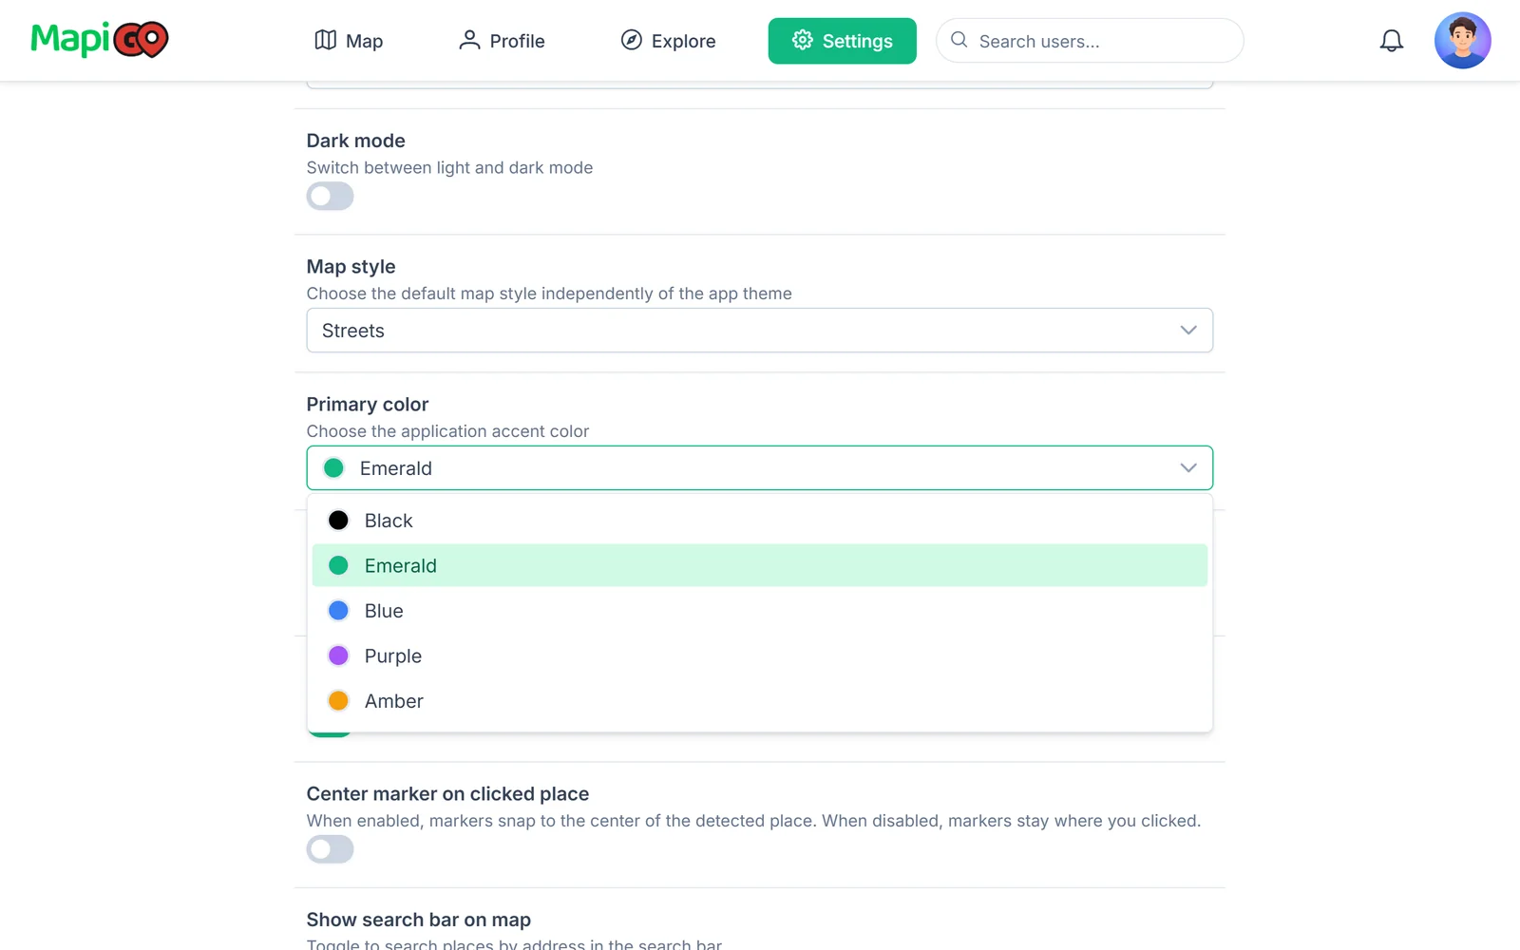Screen dimensions: 1520x950
Task: Toggle Center marker on clicked place
Action: pyautogui.click(x=330, y=849)
